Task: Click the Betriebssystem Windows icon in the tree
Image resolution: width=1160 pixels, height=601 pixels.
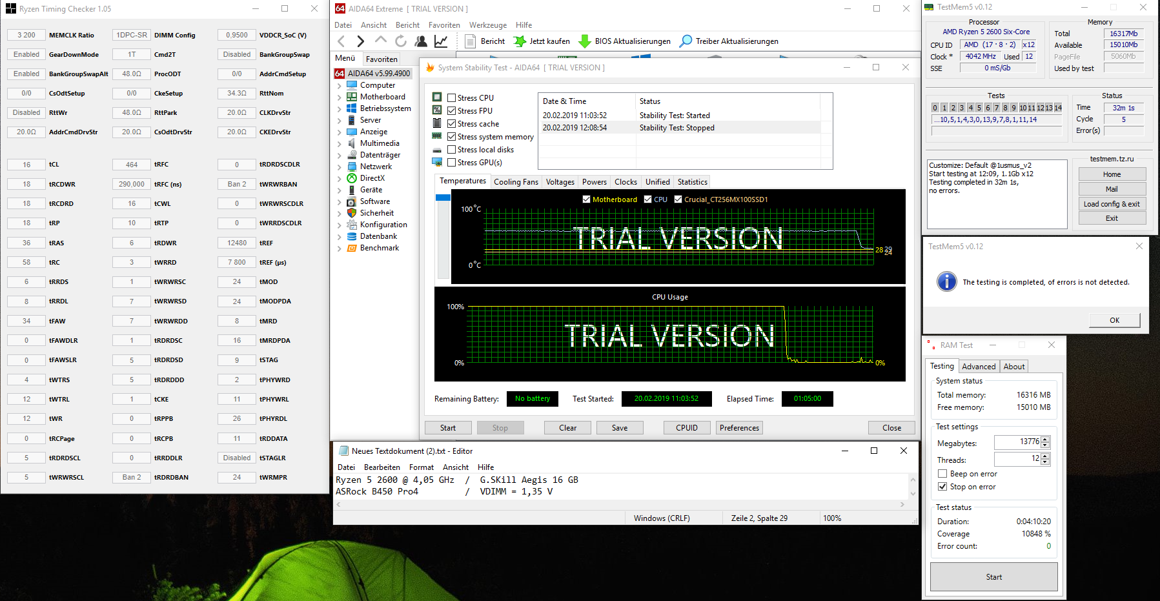Action: coord(352,108)
